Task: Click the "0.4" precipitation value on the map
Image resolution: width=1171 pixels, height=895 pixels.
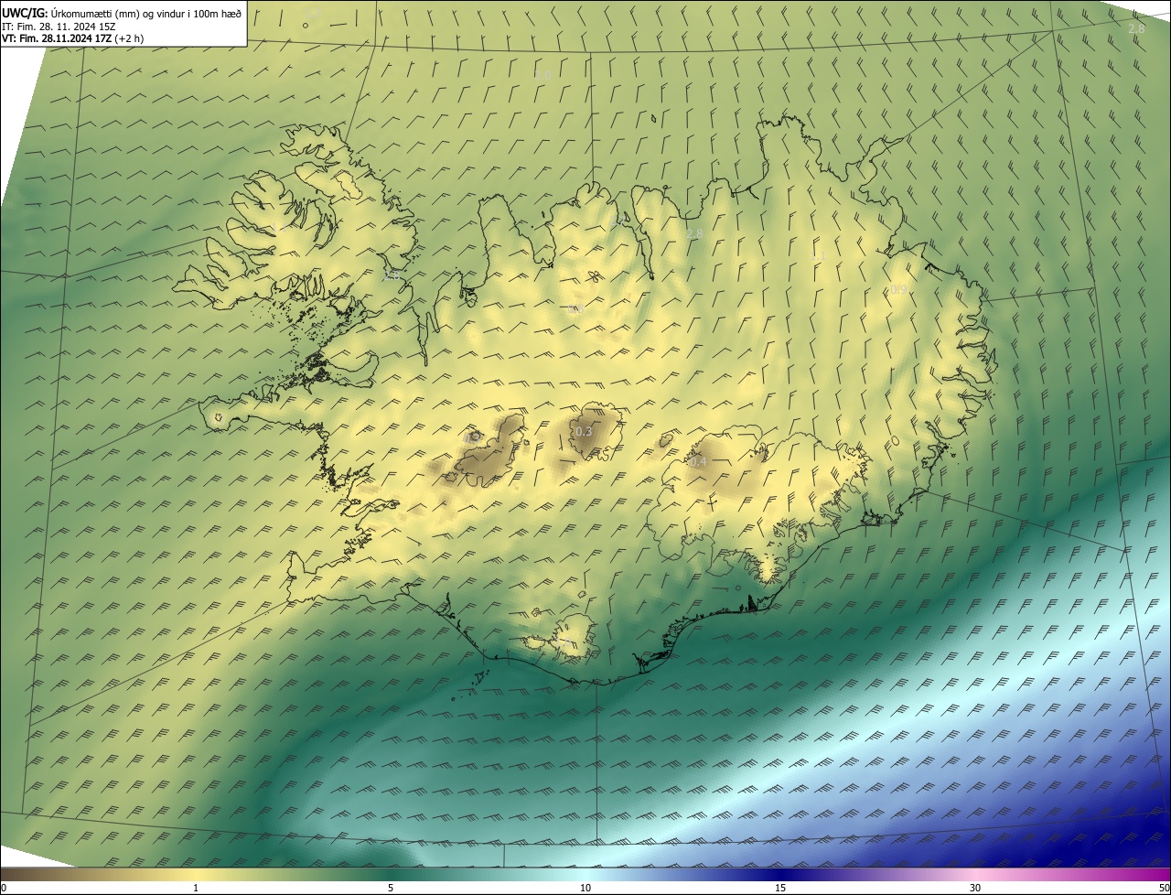Action: 698,462
